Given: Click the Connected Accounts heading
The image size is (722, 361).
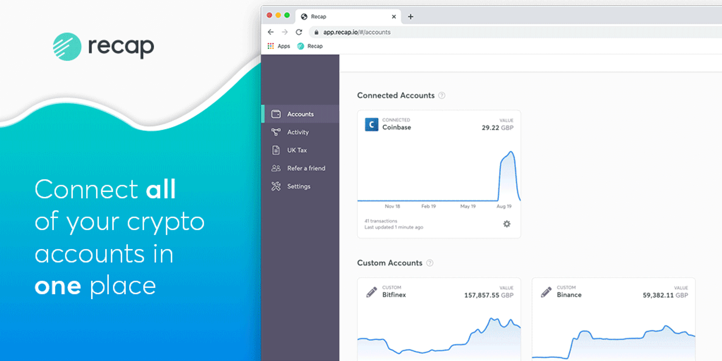Looking at the screenshot, I should 396,96.
